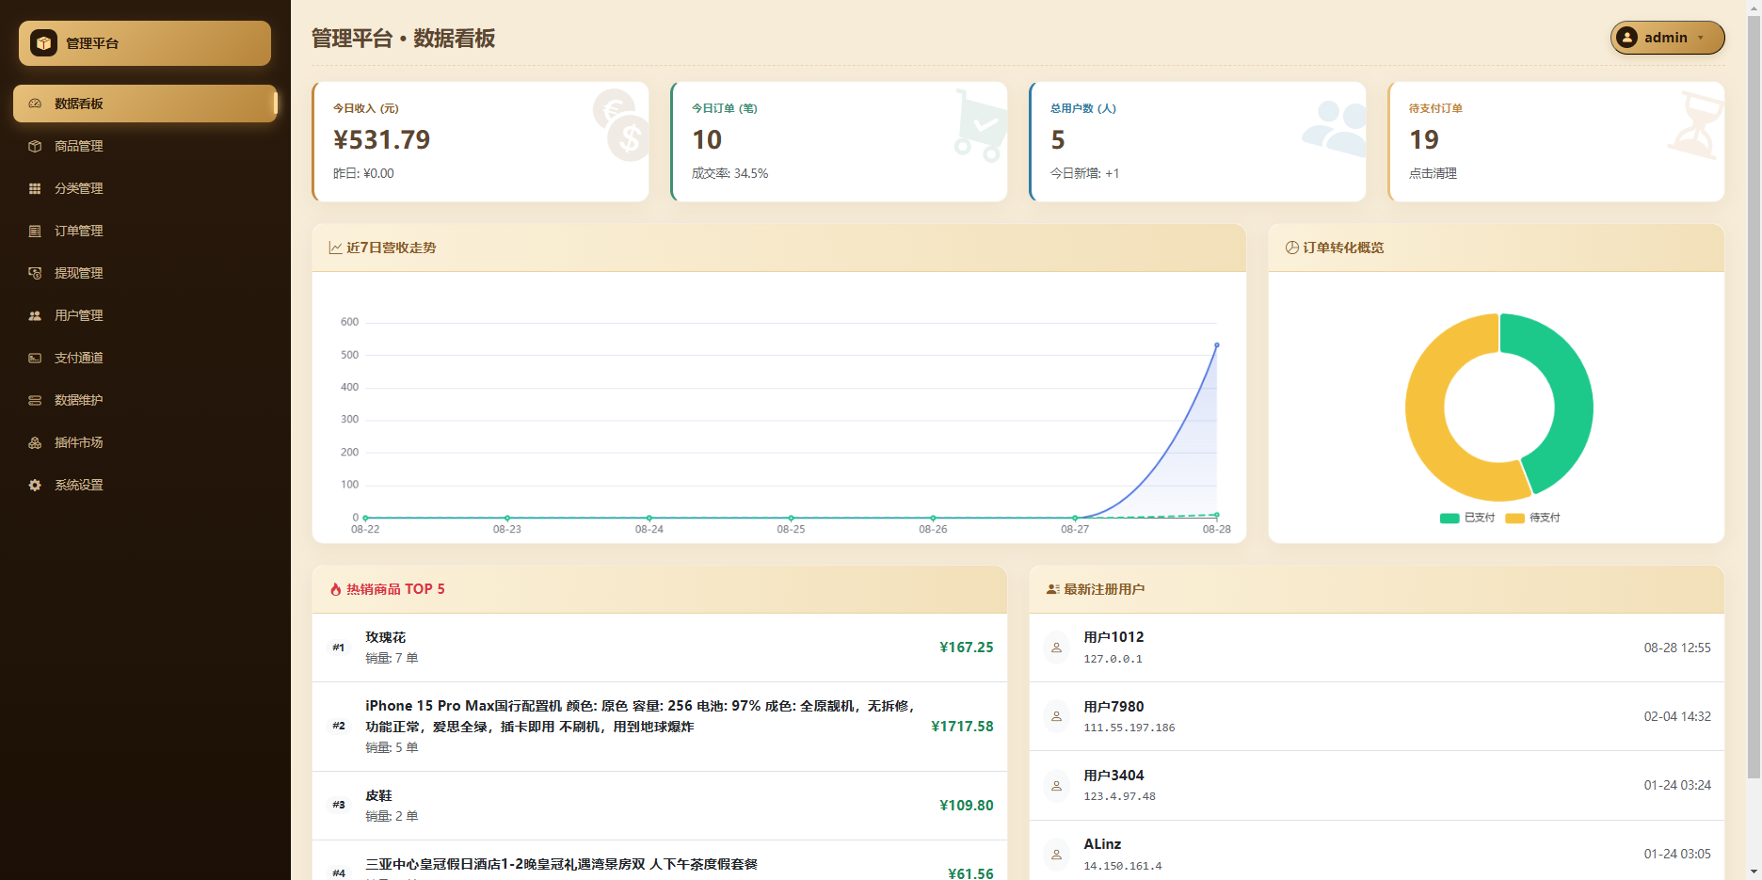1762x880 pixels.
Task: Click the 订单管理 list icon
Action: [x=35, y=231]
